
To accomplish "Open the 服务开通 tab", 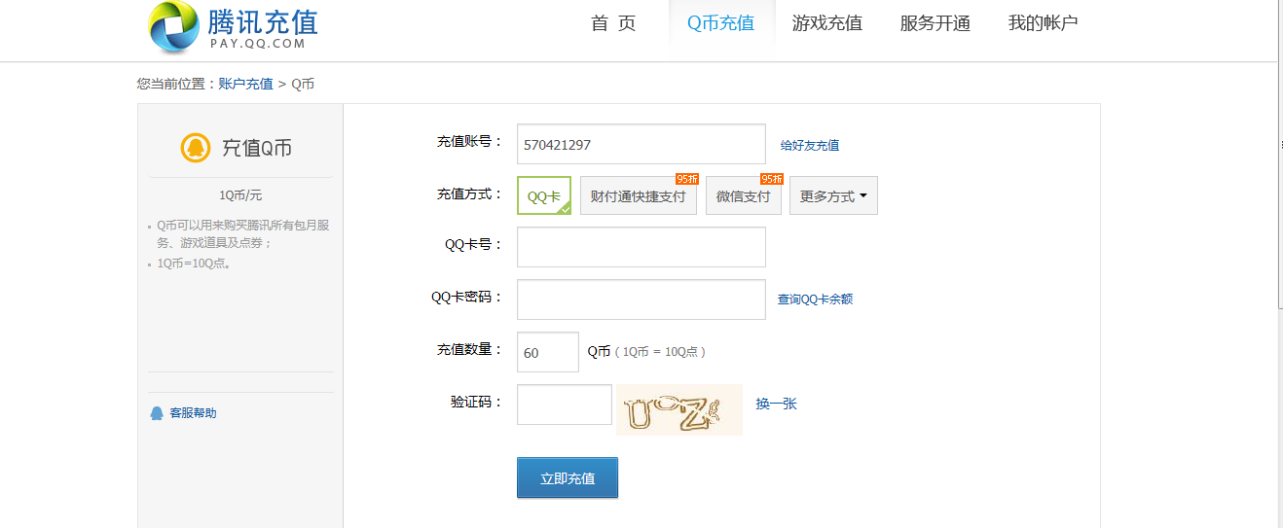I will coord(935,23).
